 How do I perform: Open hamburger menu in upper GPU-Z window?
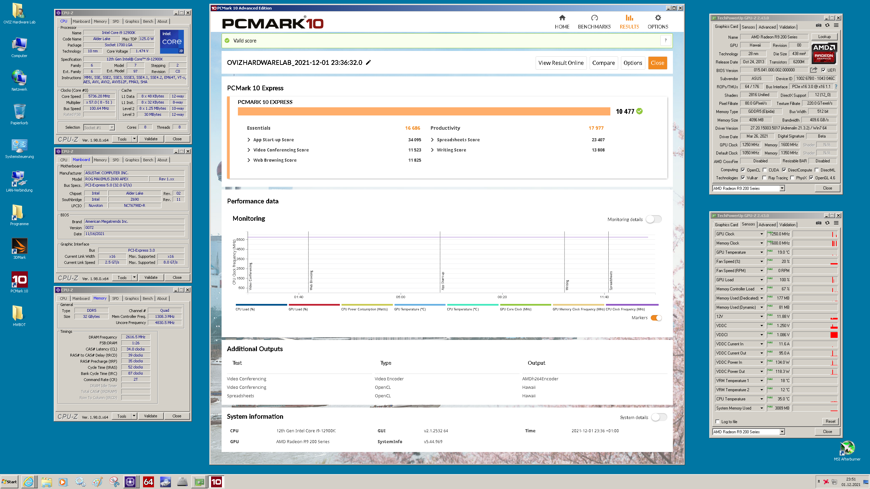pos(836,25)
